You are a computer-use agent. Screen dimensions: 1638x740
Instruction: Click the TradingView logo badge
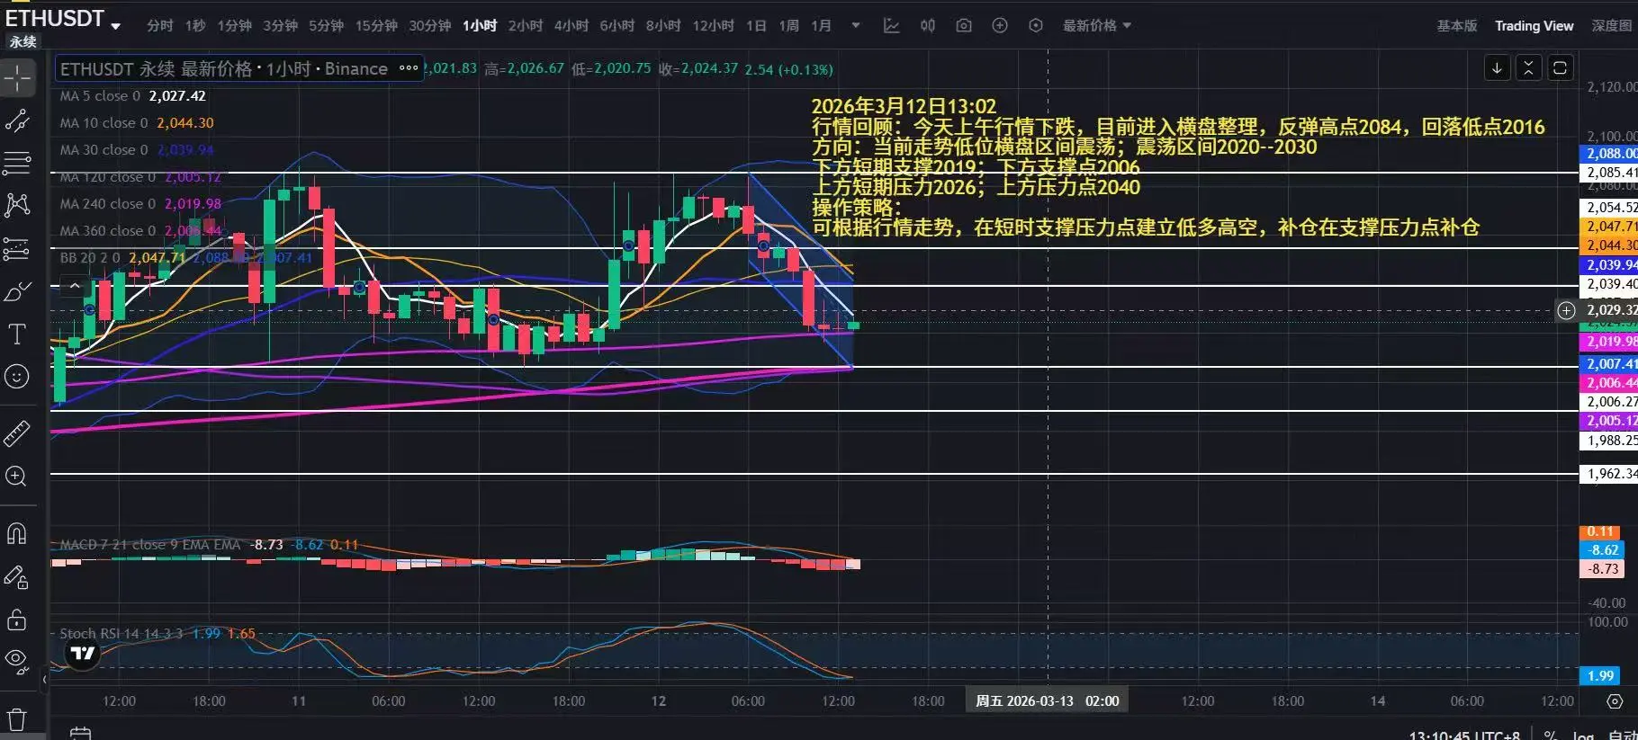[x=83, y=654]
